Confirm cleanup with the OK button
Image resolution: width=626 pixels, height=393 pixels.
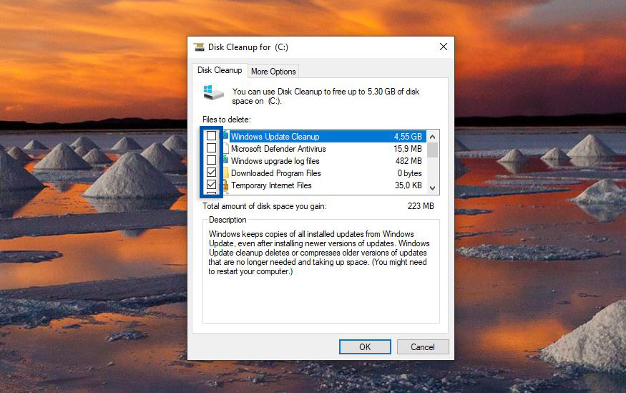tap(365, 346)
